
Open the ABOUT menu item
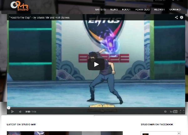coord(126,9)
